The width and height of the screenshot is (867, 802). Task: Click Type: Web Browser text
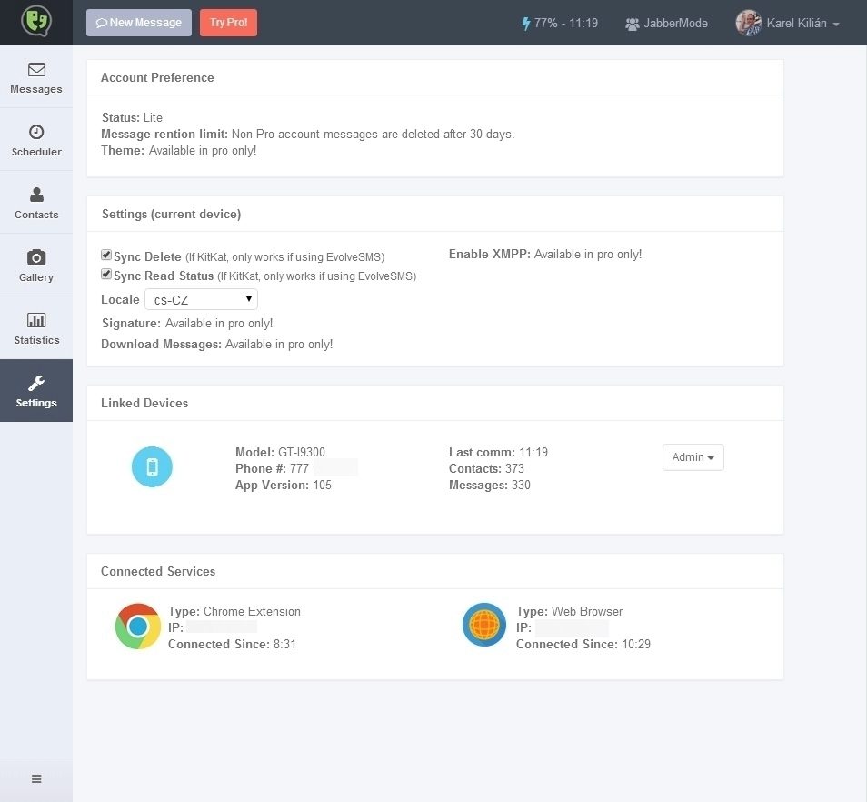[x=570, y=611]
